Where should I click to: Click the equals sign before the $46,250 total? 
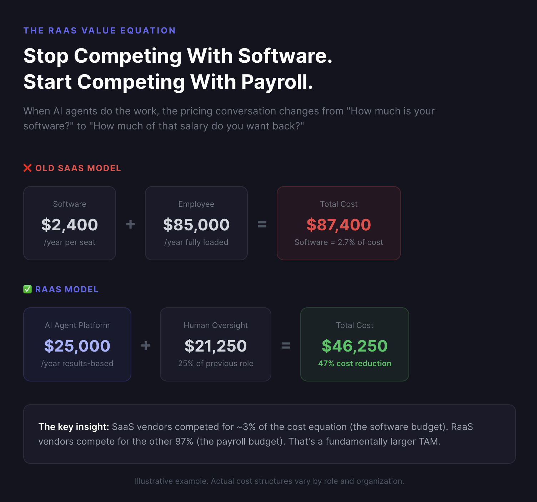286,345
